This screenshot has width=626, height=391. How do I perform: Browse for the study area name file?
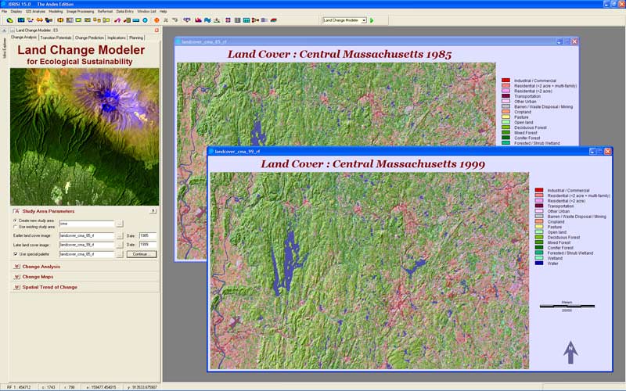click(120, 224)
